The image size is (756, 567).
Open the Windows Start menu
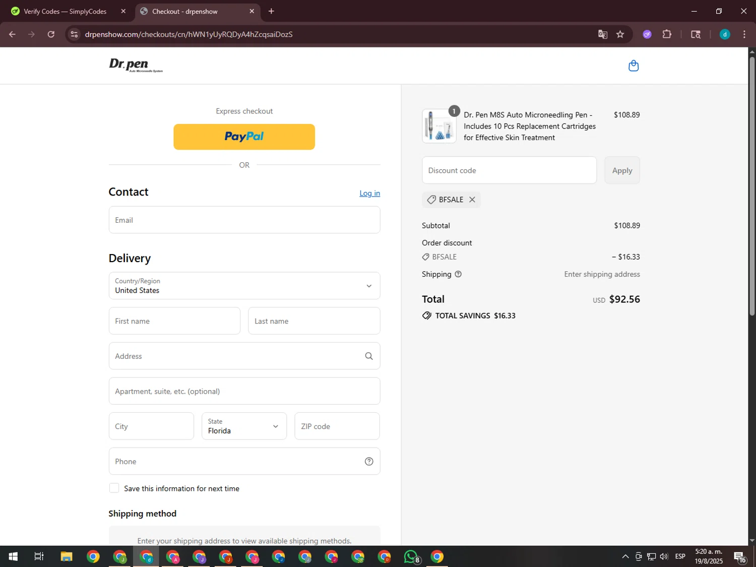coord(13,556)
